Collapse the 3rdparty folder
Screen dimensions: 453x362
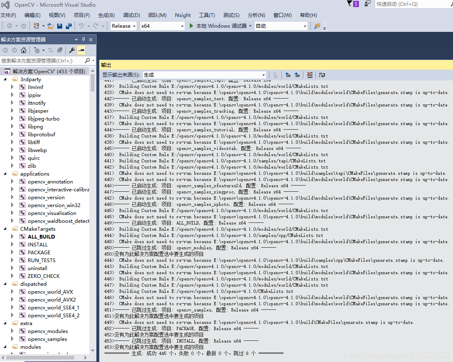(x=5, y=79)
